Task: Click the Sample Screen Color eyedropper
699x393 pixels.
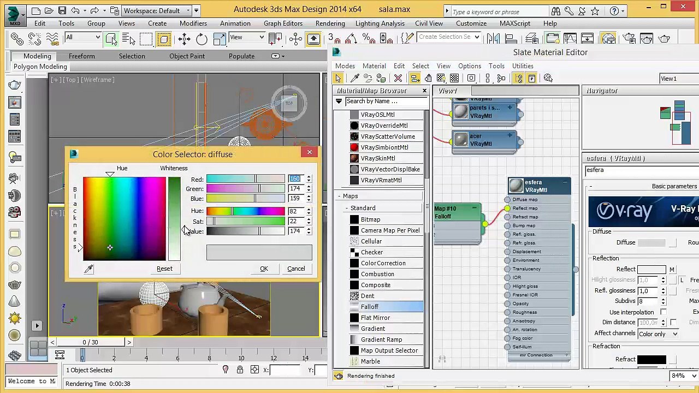Action: [88, 269]
